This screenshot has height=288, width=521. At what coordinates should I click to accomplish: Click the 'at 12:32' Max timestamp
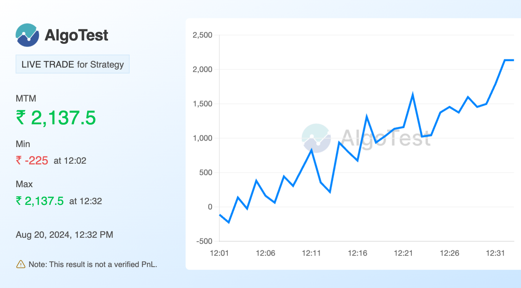[x=85, y=201]
